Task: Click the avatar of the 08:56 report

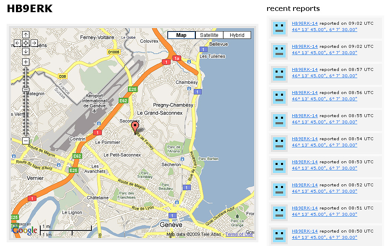Action: click(x=279, y=97)
